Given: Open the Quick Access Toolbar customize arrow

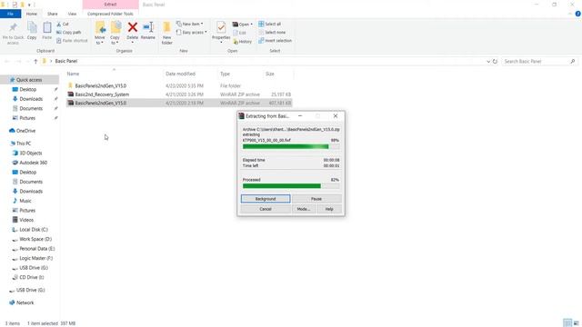Looking at the screenshot, I should coord(29,5).
